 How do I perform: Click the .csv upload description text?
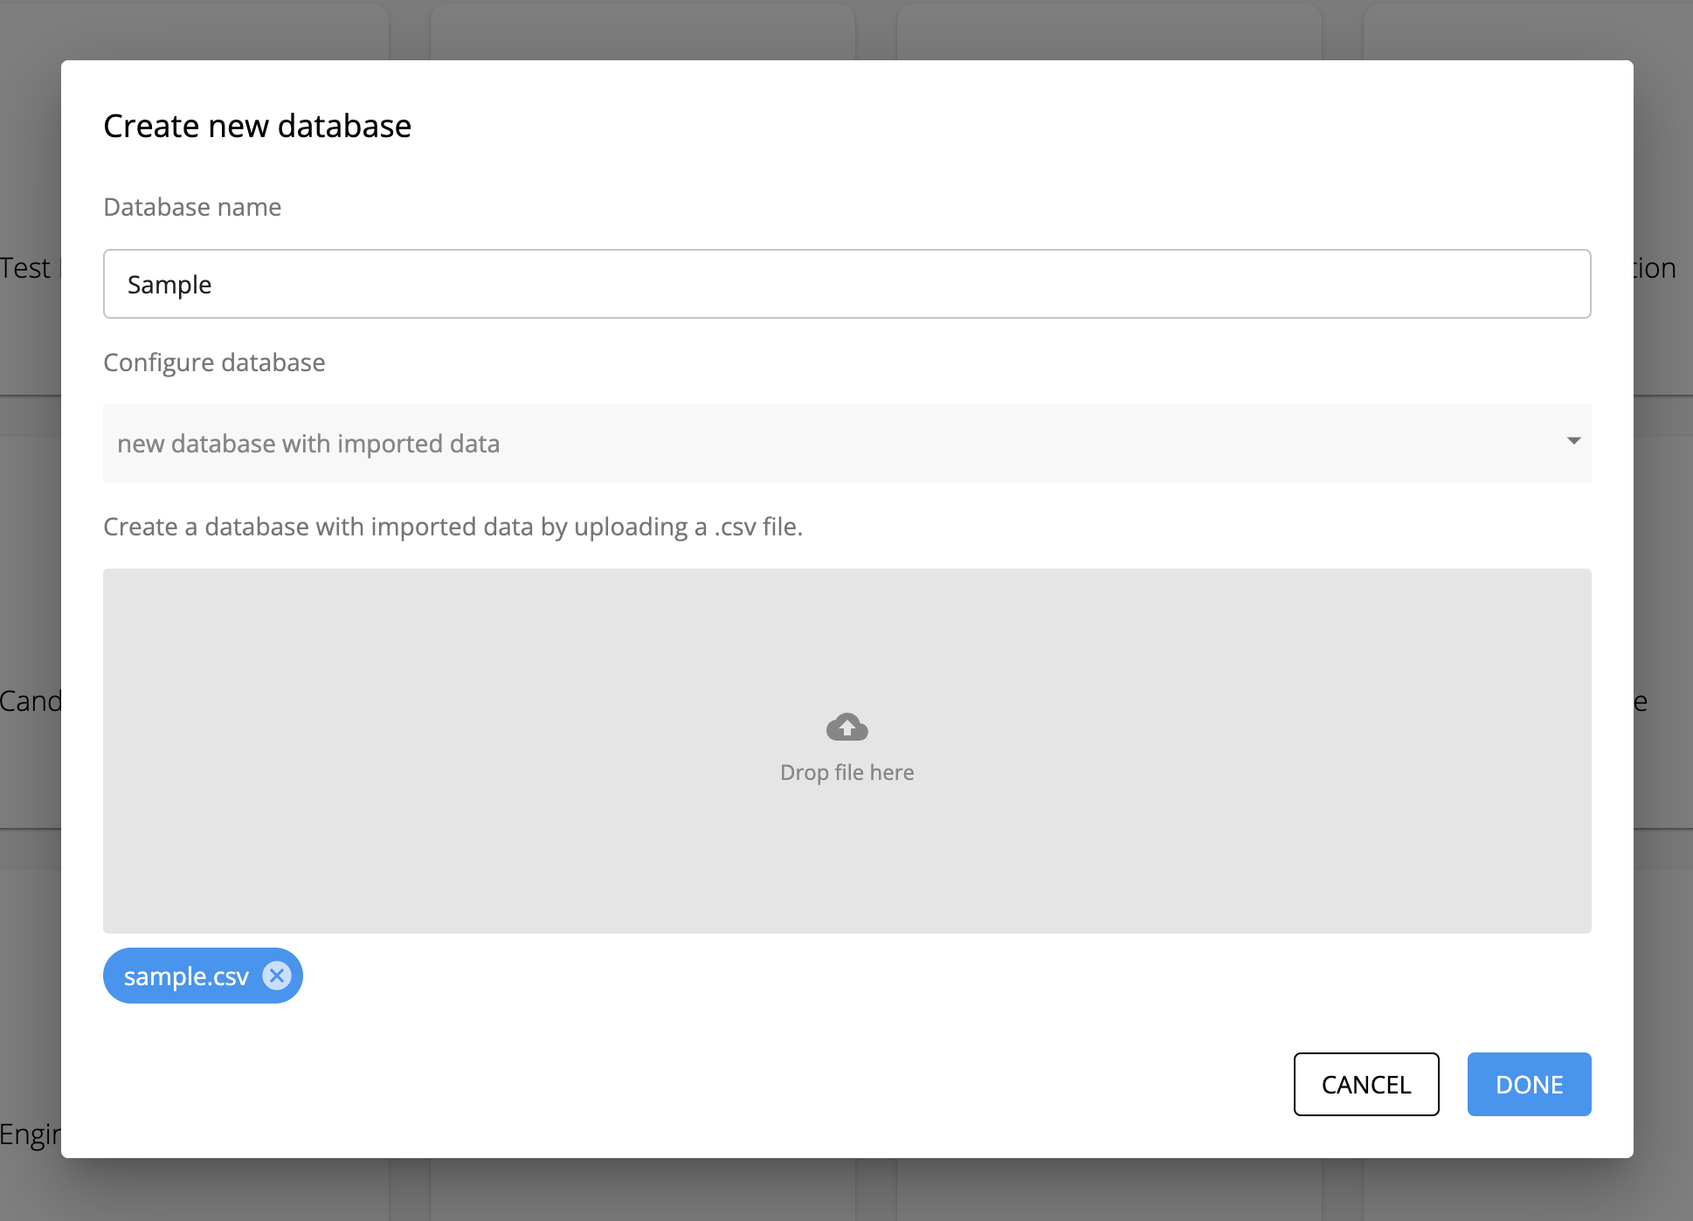(453, 527)
